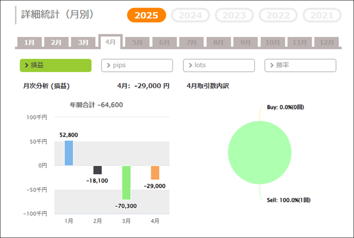This screenshot has height=238, width=354.
Task: Click the blue January bar 52,800
Action: pos(69,153)
